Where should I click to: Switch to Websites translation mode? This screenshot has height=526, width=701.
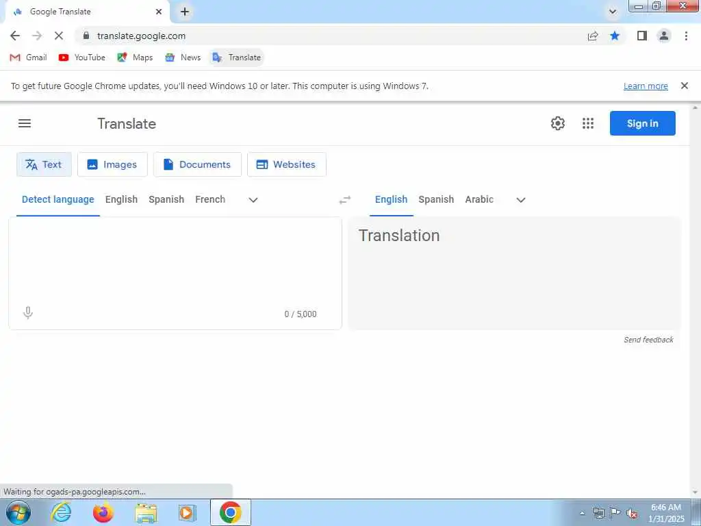point(287,164)
